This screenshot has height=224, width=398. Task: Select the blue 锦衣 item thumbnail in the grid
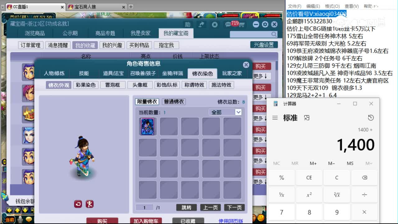pos(147,126)
